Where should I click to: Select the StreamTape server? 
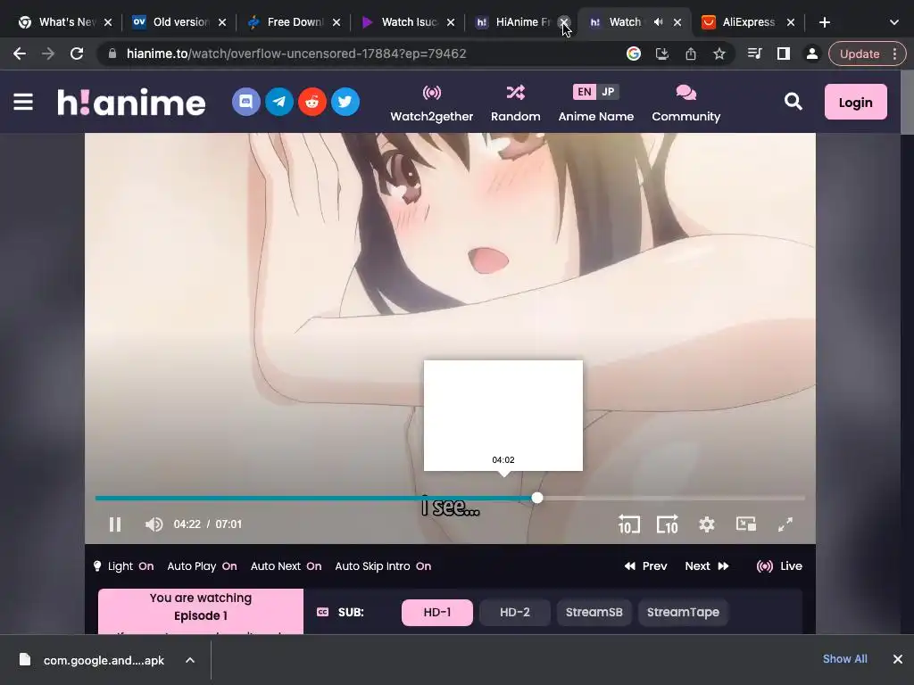(683, 612)
